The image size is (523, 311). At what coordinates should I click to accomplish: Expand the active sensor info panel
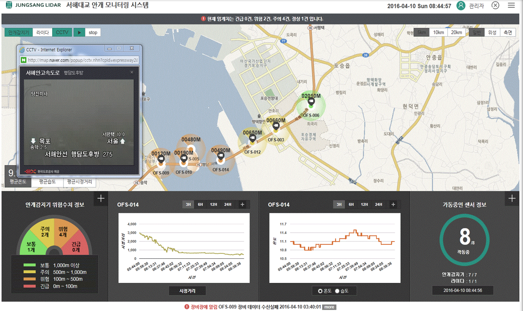[512, 199]
